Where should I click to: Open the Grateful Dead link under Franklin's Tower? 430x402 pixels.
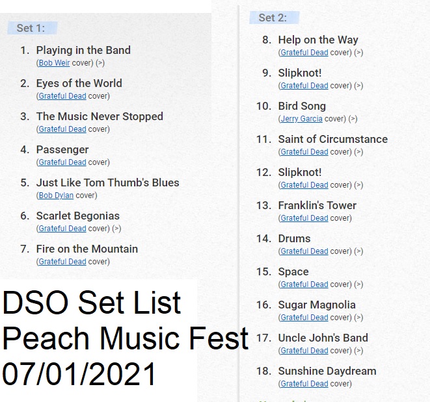click(304, 218)
